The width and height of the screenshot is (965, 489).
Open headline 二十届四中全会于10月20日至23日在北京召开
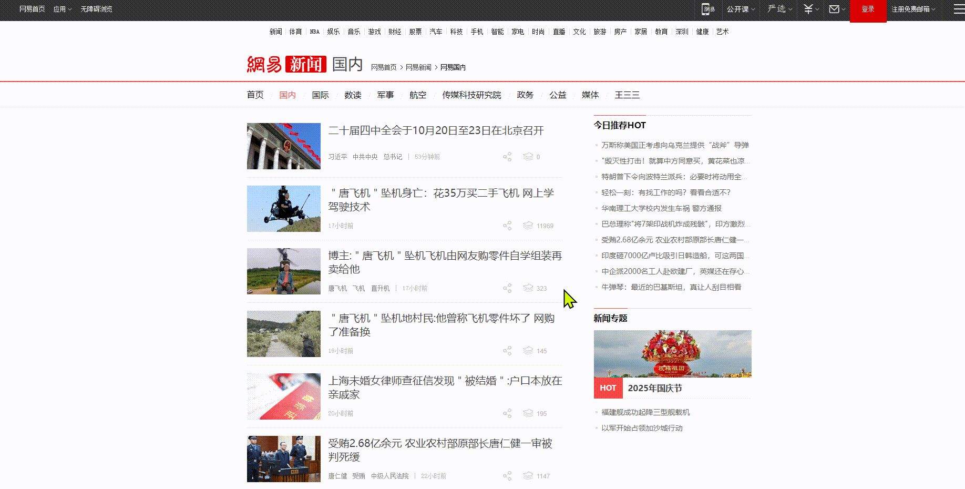[436, 130]
